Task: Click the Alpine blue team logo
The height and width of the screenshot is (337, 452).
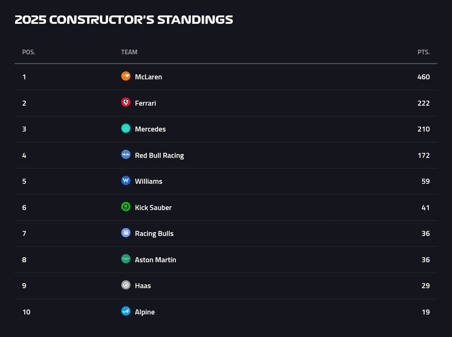Action: tap(126, 311)
